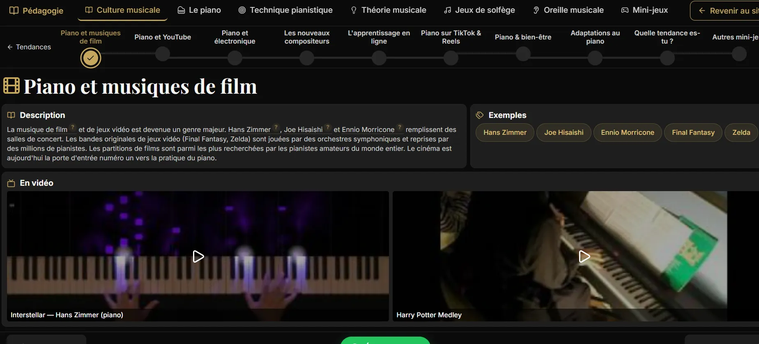Screen dimensions: 759x344
Task: Select the L'apprentissage en ligne step dot
Action: 379,58
